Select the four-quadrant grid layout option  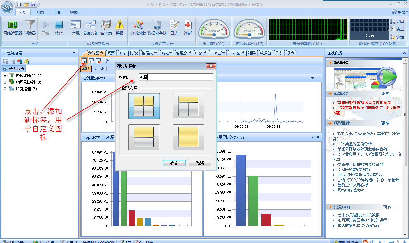(144, 106)
